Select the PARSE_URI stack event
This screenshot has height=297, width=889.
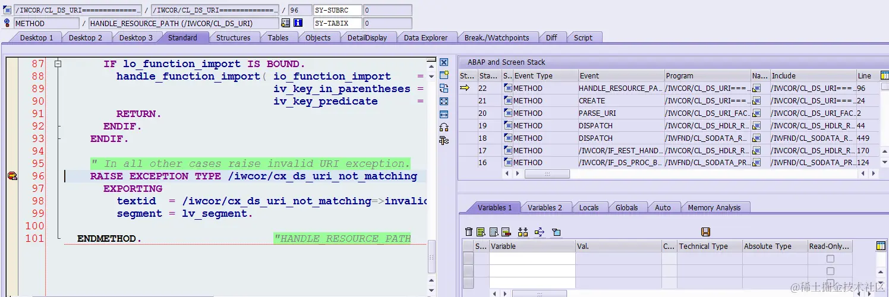[x=620, y=113]
